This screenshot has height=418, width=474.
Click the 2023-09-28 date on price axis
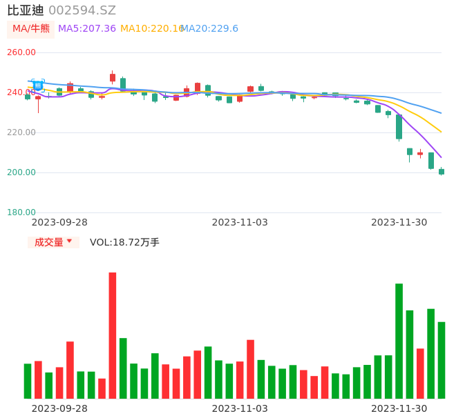pyautogui.click(x=59, y=222)
